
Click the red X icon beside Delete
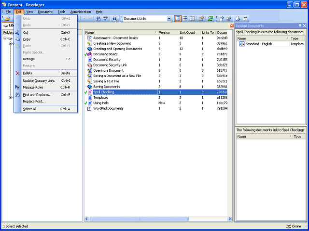tap(17, 73)
